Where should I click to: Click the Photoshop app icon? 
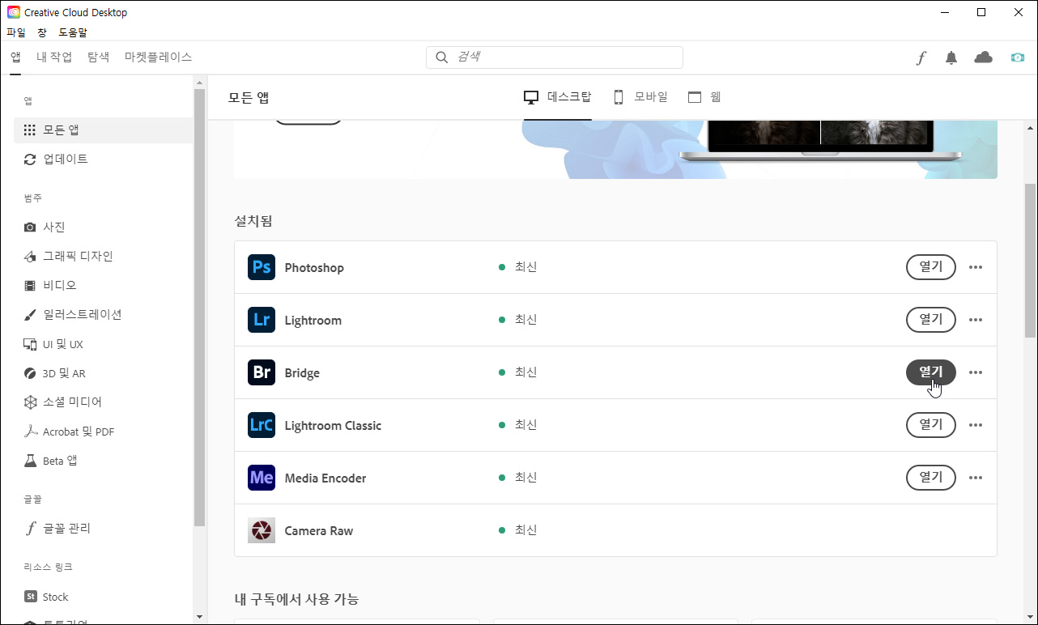[261, 267]
